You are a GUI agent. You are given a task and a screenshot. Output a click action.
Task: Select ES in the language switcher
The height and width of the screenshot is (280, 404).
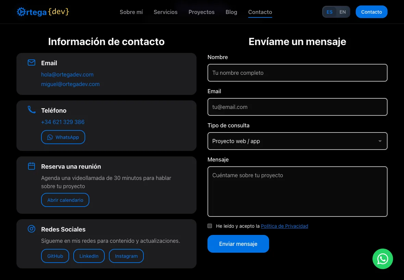pyautogui.click(x=329, y=12)
